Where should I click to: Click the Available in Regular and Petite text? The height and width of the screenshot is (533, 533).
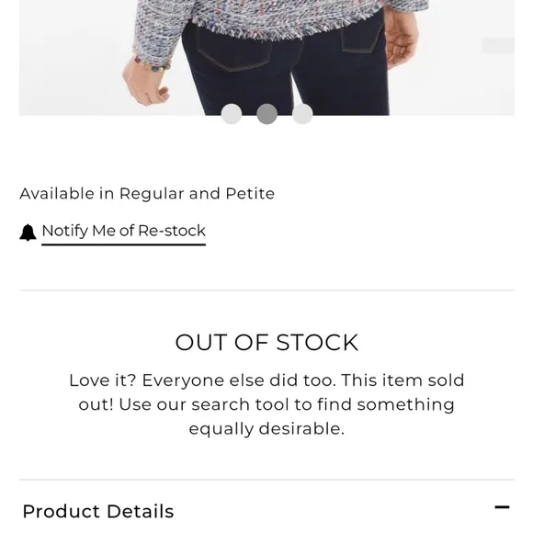pos(147,194)
